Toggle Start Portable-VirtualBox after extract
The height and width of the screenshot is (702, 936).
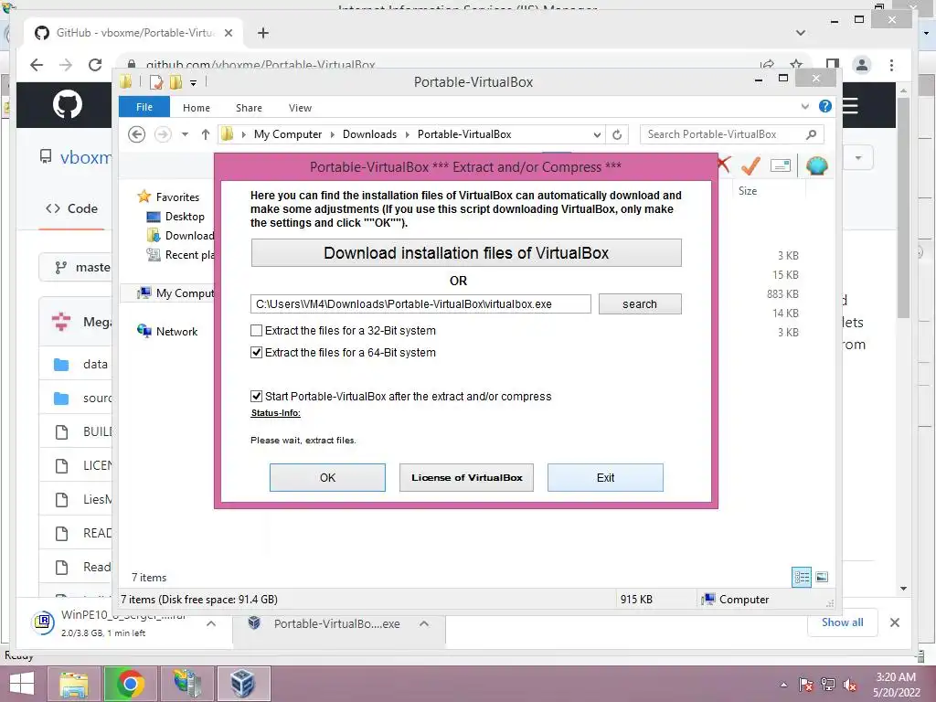[x=256, y=397]
